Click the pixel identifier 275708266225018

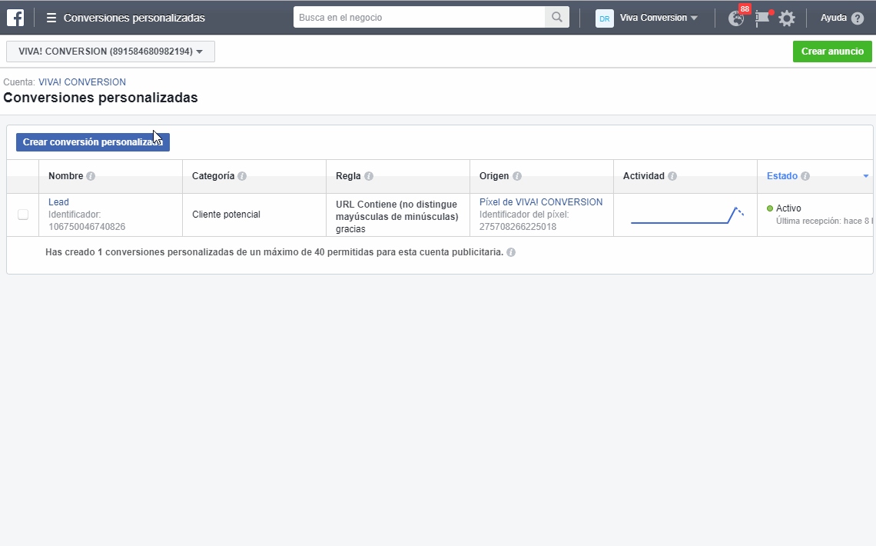pos(518,227)
